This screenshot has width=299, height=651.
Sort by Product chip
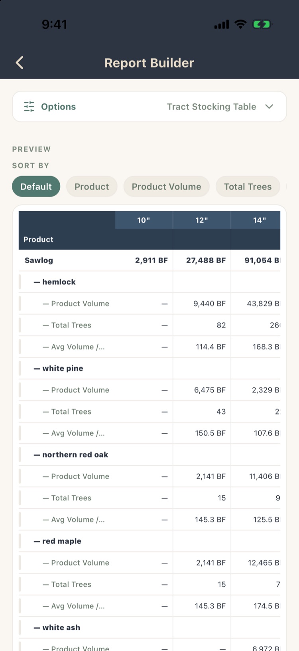pos(92,187)
